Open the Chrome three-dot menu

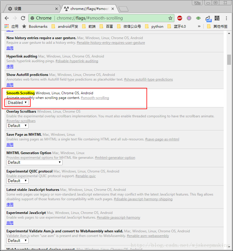tap(226, 18)
